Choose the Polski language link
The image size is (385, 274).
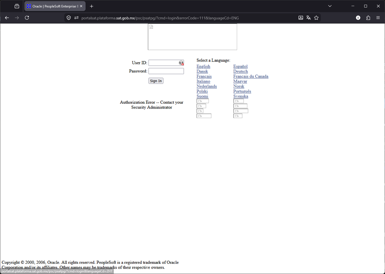pos(202,91)
